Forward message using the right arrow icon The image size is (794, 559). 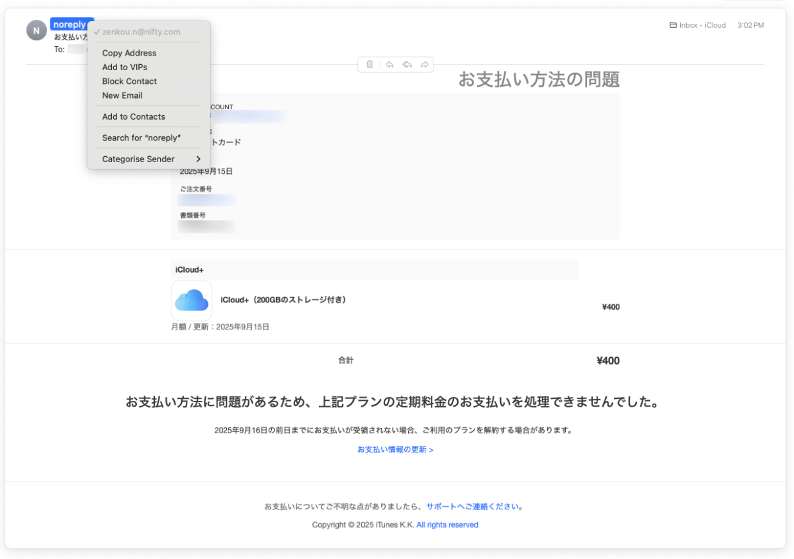[425, 64]
